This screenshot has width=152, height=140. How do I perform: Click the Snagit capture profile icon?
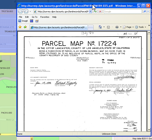[x=32, y=21]
